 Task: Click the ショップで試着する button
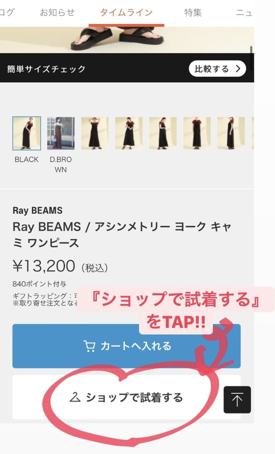[126, 397]
